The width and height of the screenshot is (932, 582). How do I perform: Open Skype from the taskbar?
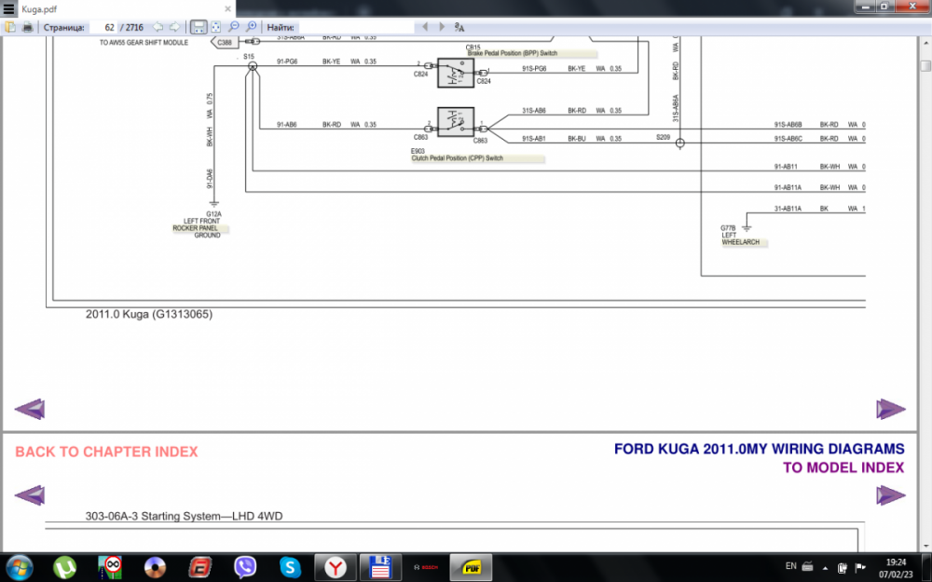(290, 567)
